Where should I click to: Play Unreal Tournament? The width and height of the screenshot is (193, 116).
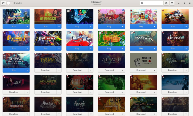[14, 70]
